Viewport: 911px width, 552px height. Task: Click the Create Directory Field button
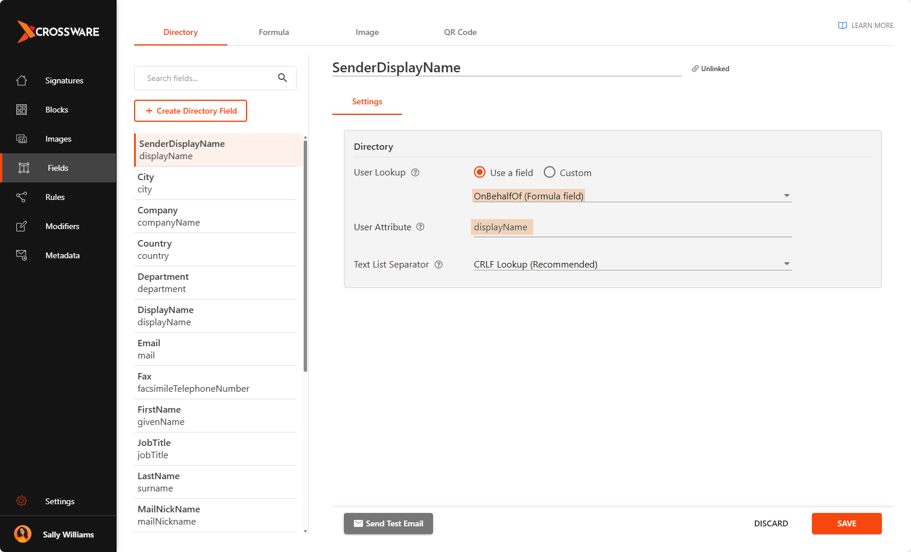coord(191,111)
